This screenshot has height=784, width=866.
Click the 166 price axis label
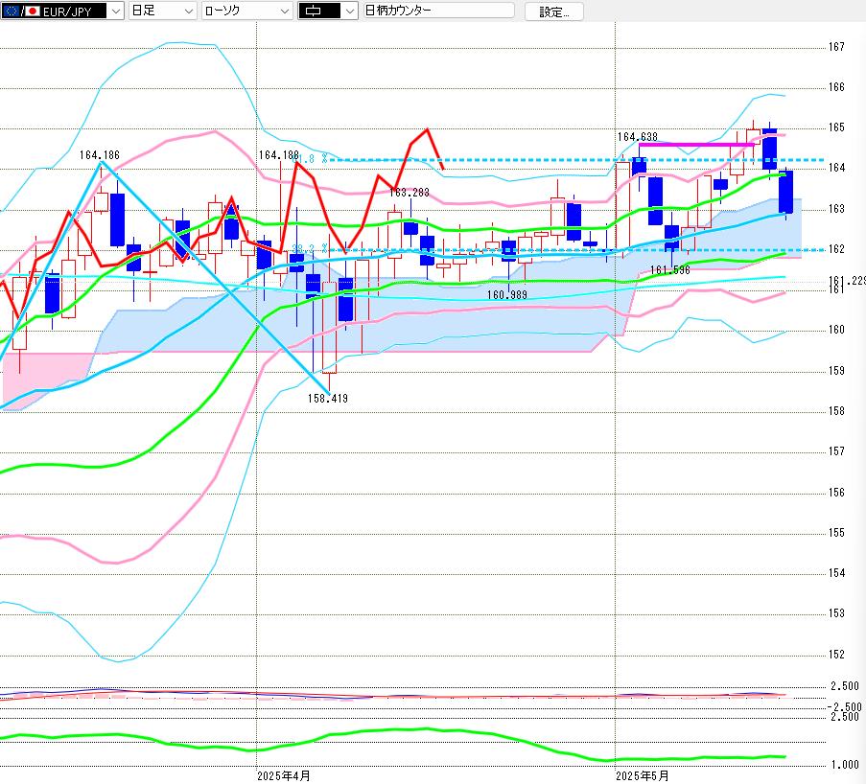(836, 87)
